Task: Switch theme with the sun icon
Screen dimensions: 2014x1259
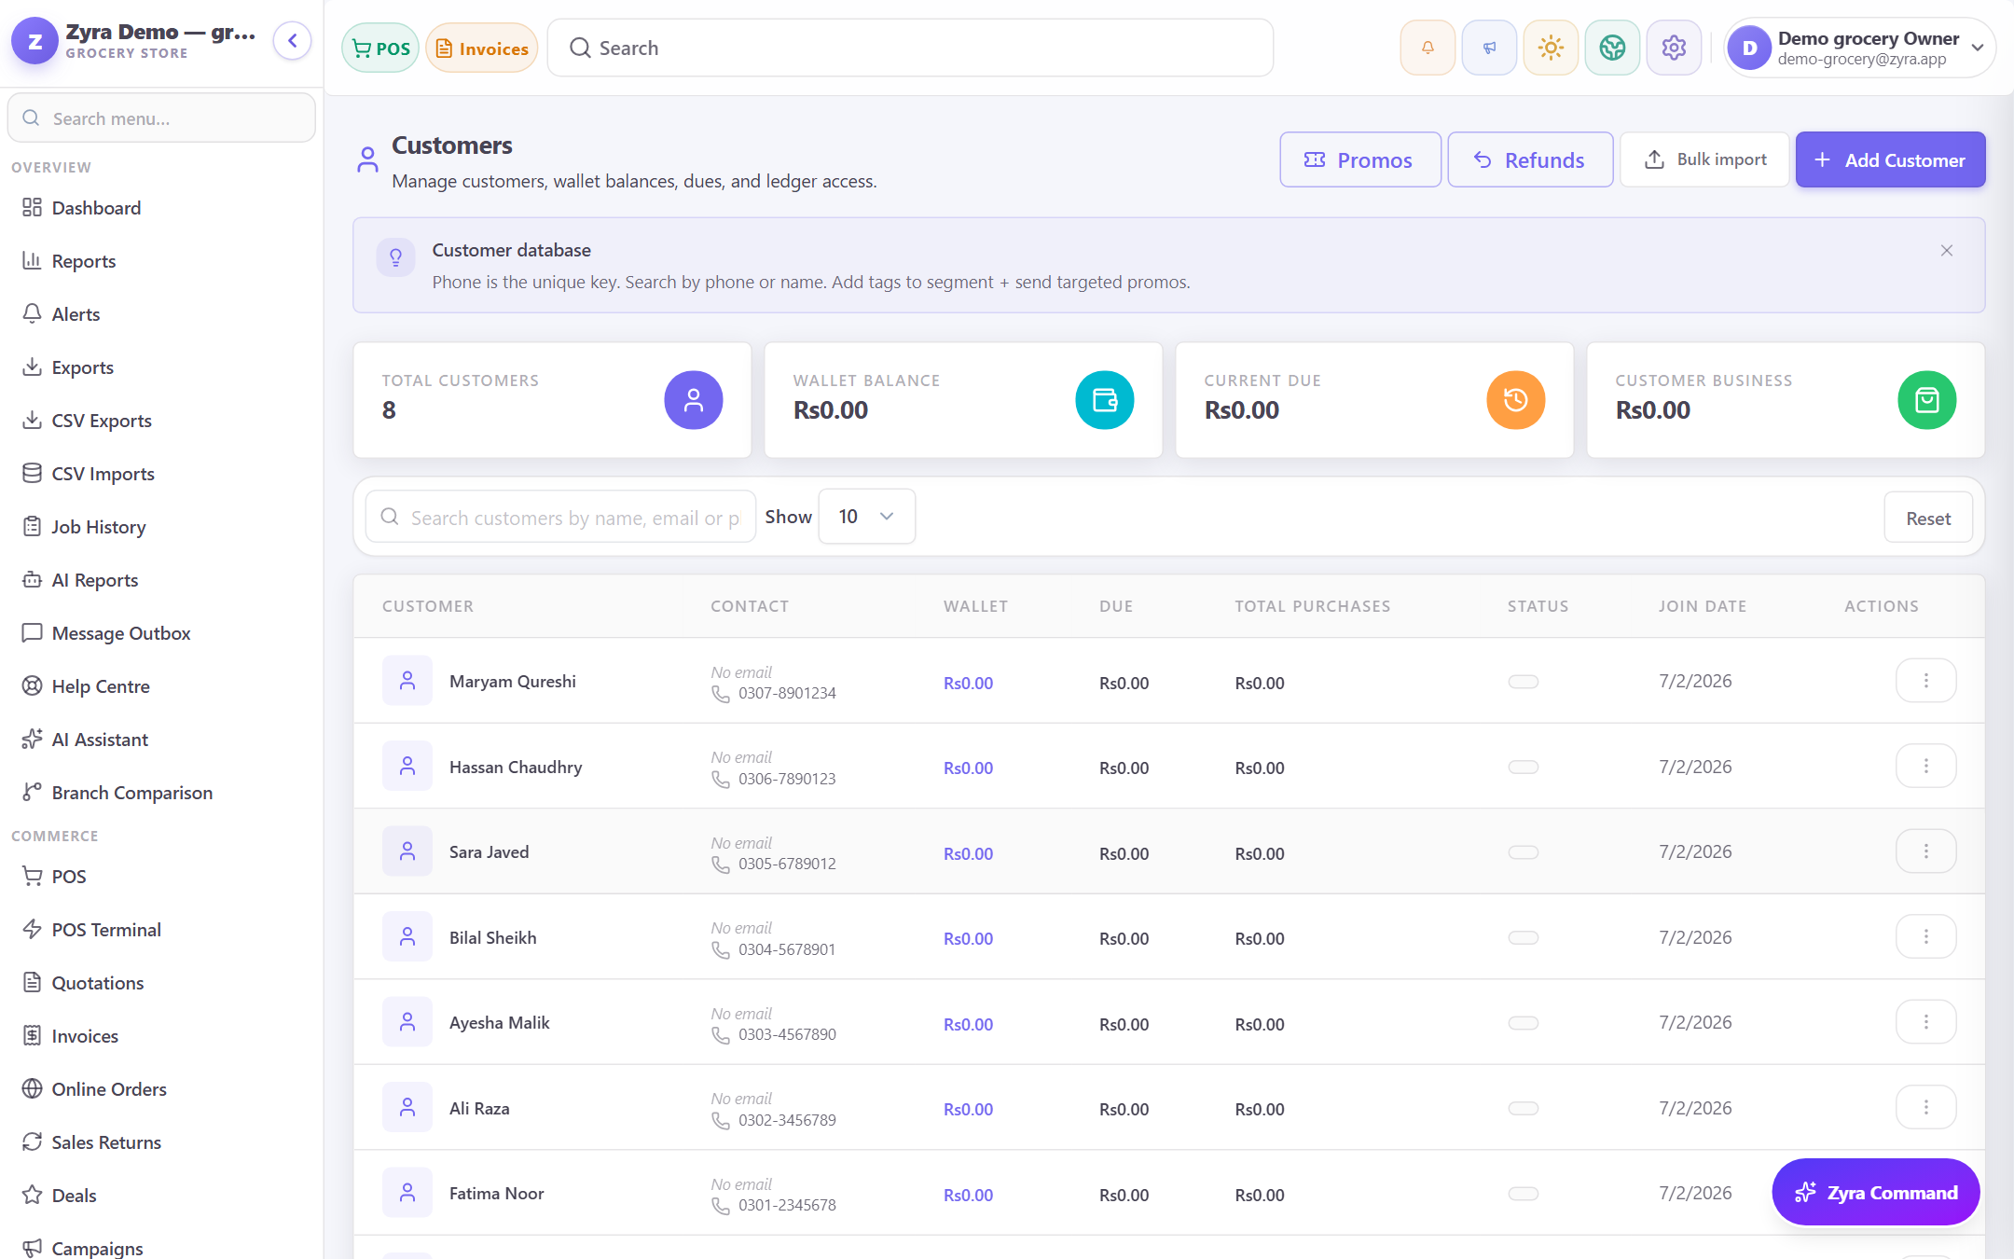Action: 1551,48
